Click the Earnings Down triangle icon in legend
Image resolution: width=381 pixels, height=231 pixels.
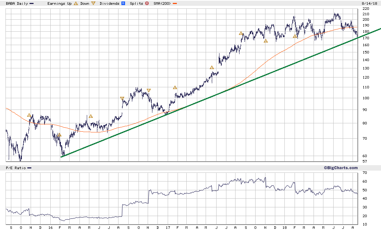93,3
